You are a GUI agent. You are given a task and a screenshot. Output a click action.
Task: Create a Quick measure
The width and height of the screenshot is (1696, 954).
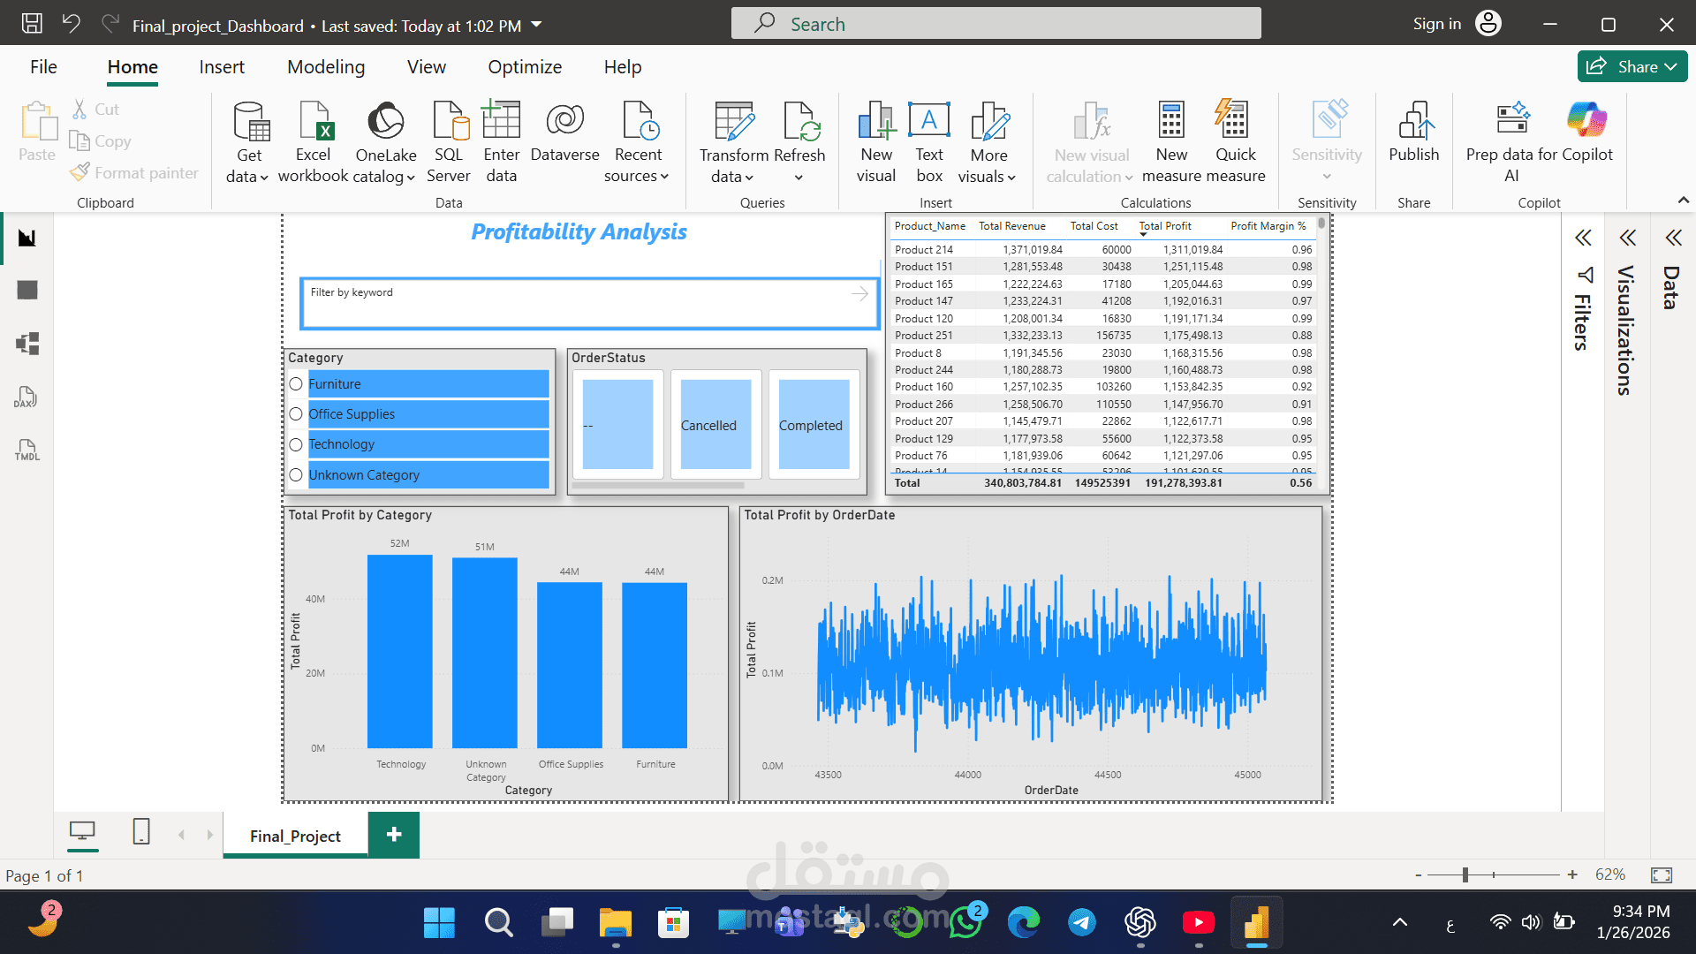click(x=1235, y=141)
